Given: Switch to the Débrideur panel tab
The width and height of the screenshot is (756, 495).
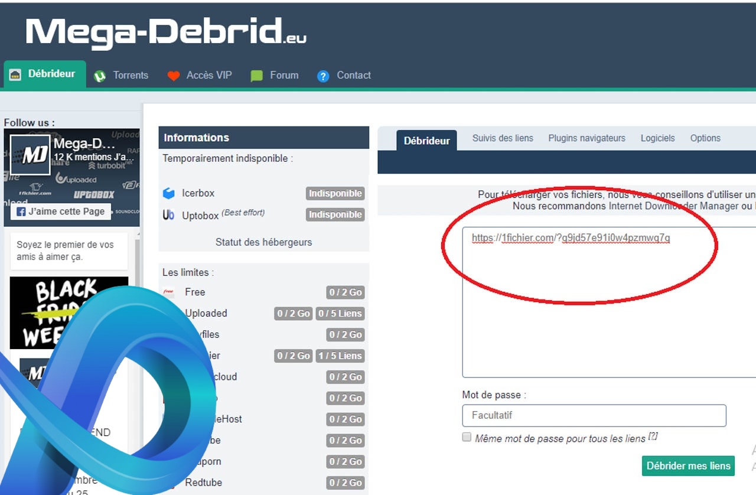Looking at the screenshot, I should coord(426,141).
